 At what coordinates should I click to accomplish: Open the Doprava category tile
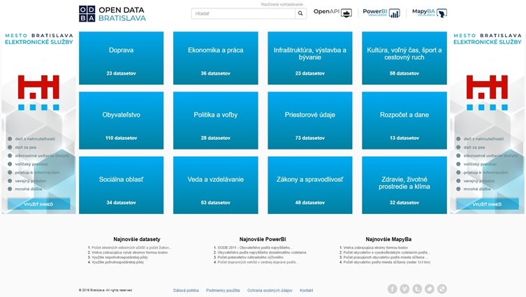coord(121,56)
